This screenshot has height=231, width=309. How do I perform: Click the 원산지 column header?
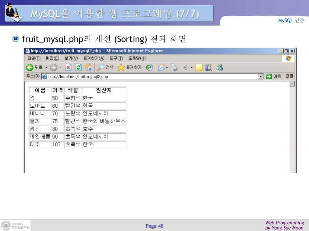(104, 90)
